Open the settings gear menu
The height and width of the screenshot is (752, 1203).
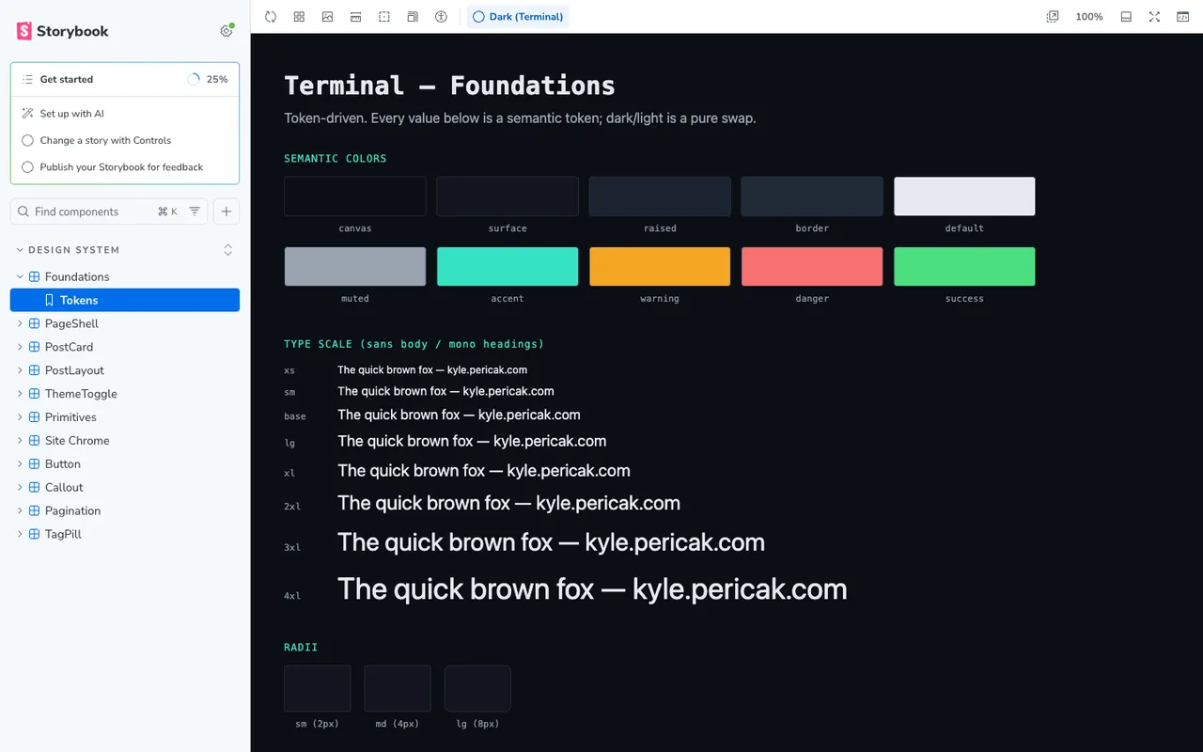tap(227, 31)
